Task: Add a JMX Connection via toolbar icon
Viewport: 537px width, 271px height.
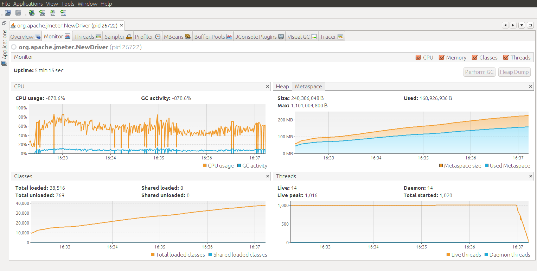Action: coord(42,13)
